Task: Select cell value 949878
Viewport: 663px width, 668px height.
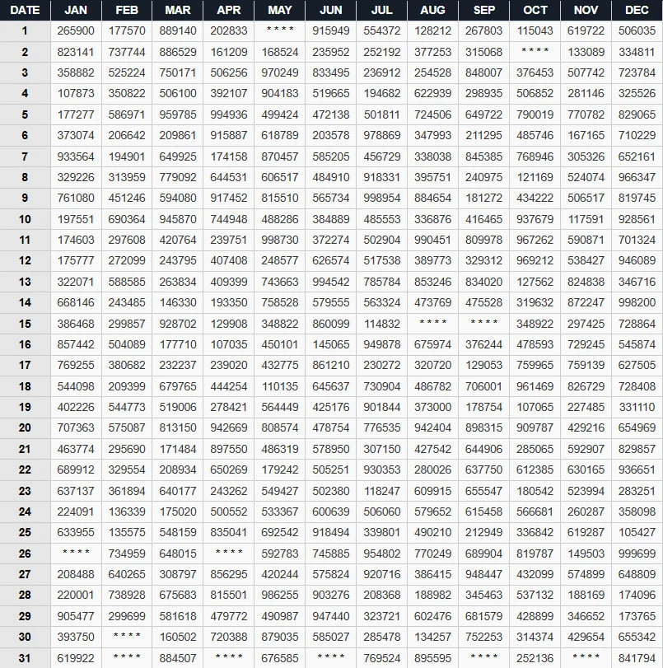Action: pyautogui.click(x=382, y=344)
